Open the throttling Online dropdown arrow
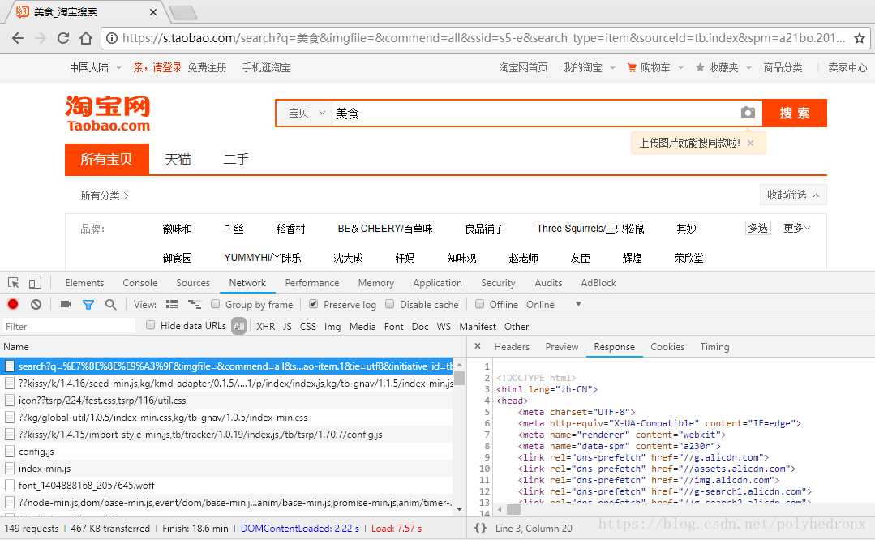The width and height of the screenshot is (875, 540). point(578,304)
